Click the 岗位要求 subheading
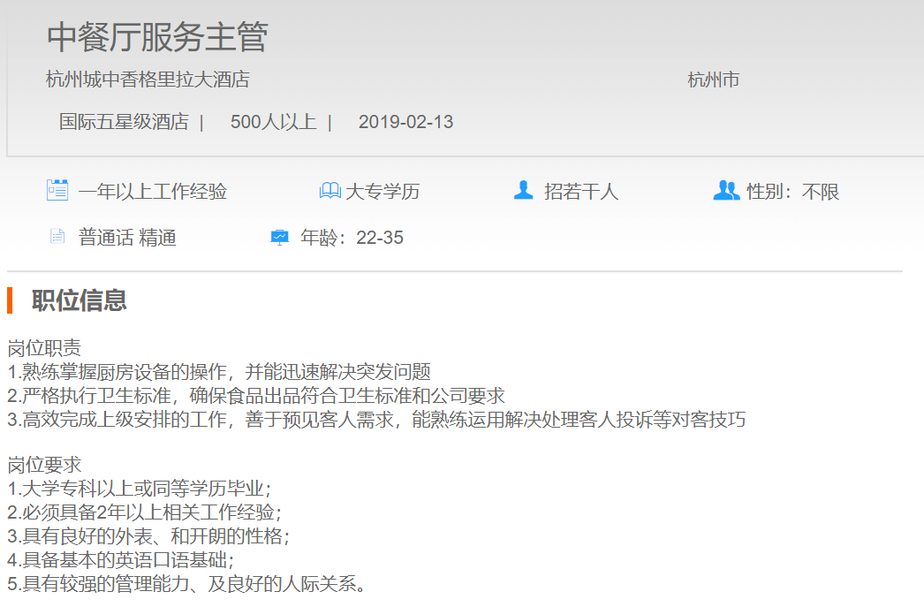Image resolution: width=924 pixels, height=607 pixels. tap(44, 465)
